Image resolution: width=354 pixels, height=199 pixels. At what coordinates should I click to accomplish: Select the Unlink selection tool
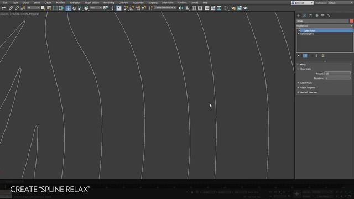[17, 8]
